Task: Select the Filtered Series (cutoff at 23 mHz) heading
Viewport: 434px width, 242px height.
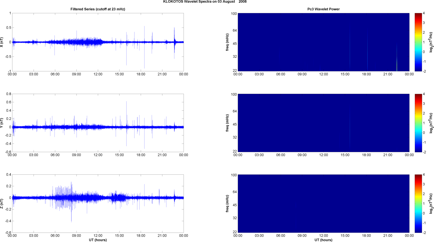Action: coord(98,9)
